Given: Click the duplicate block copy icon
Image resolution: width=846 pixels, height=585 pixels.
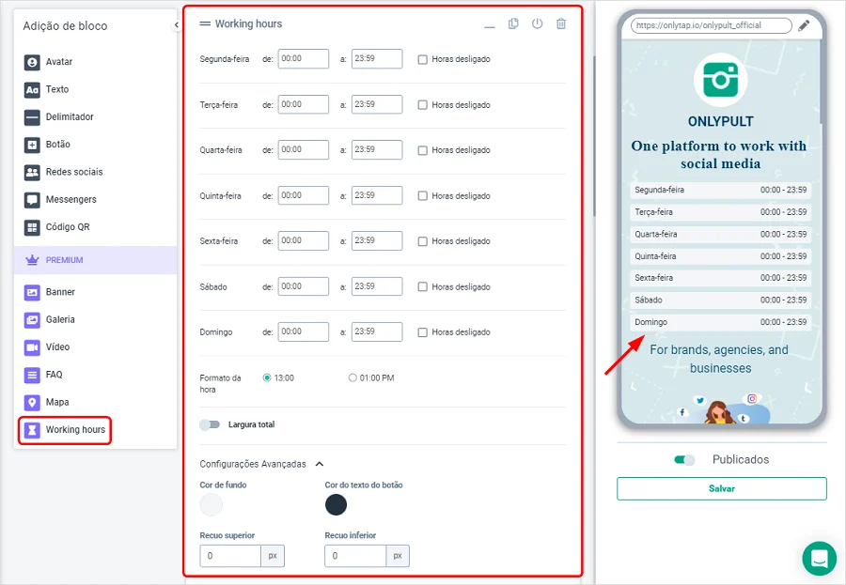Looking at the screenshot, I should click(x=513, y=23).
